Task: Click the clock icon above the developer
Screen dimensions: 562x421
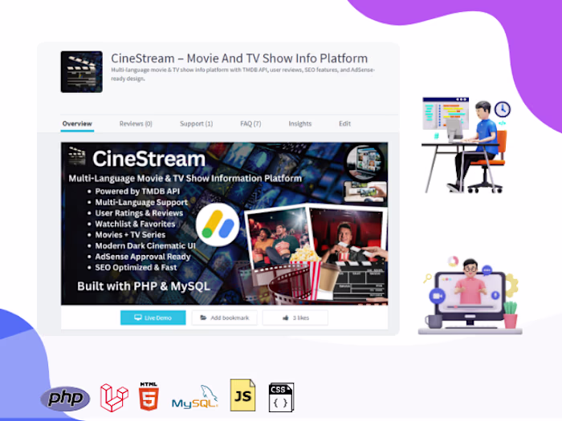Action: pyautogui.click(x=503, y=110)
